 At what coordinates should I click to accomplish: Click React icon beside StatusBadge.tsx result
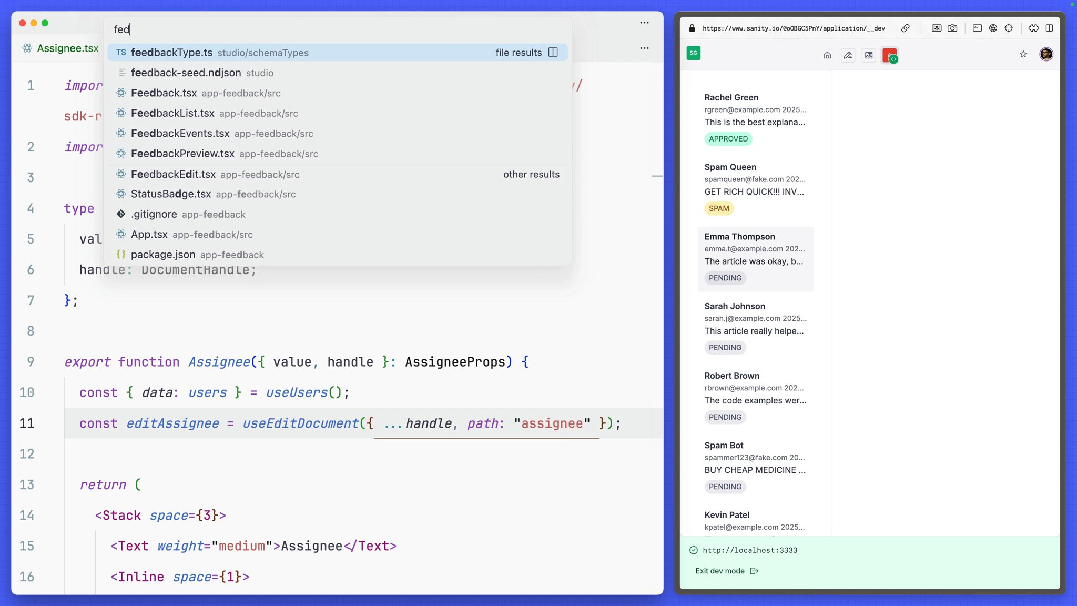click(x=121, y=194)
